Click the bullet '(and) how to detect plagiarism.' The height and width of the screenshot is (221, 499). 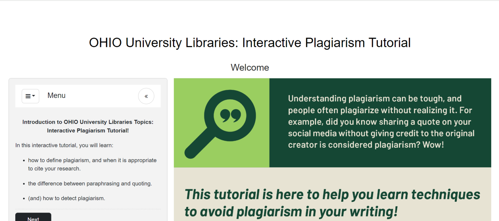pyautogui.click(x=66, y=198)
